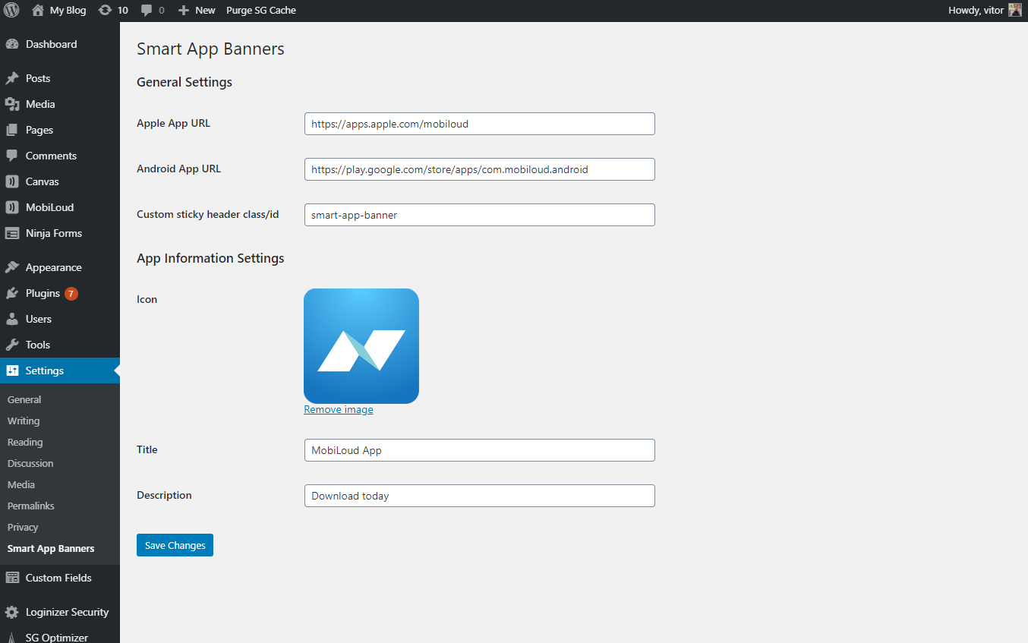Click Purge SG Cache in top bar

(x=261, y=11)
